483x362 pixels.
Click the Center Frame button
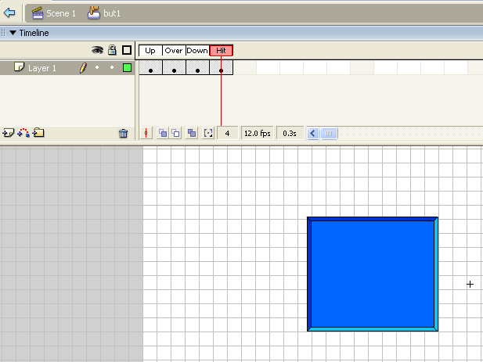tap(146, 133)
